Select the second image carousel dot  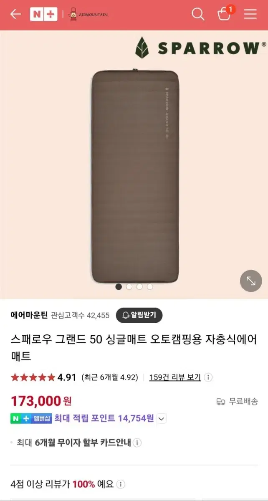click(x=129, y=287)
